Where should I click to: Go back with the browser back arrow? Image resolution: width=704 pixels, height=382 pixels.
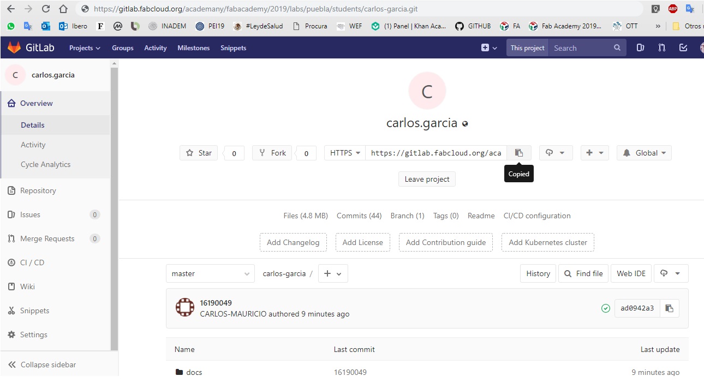point(11,9)
